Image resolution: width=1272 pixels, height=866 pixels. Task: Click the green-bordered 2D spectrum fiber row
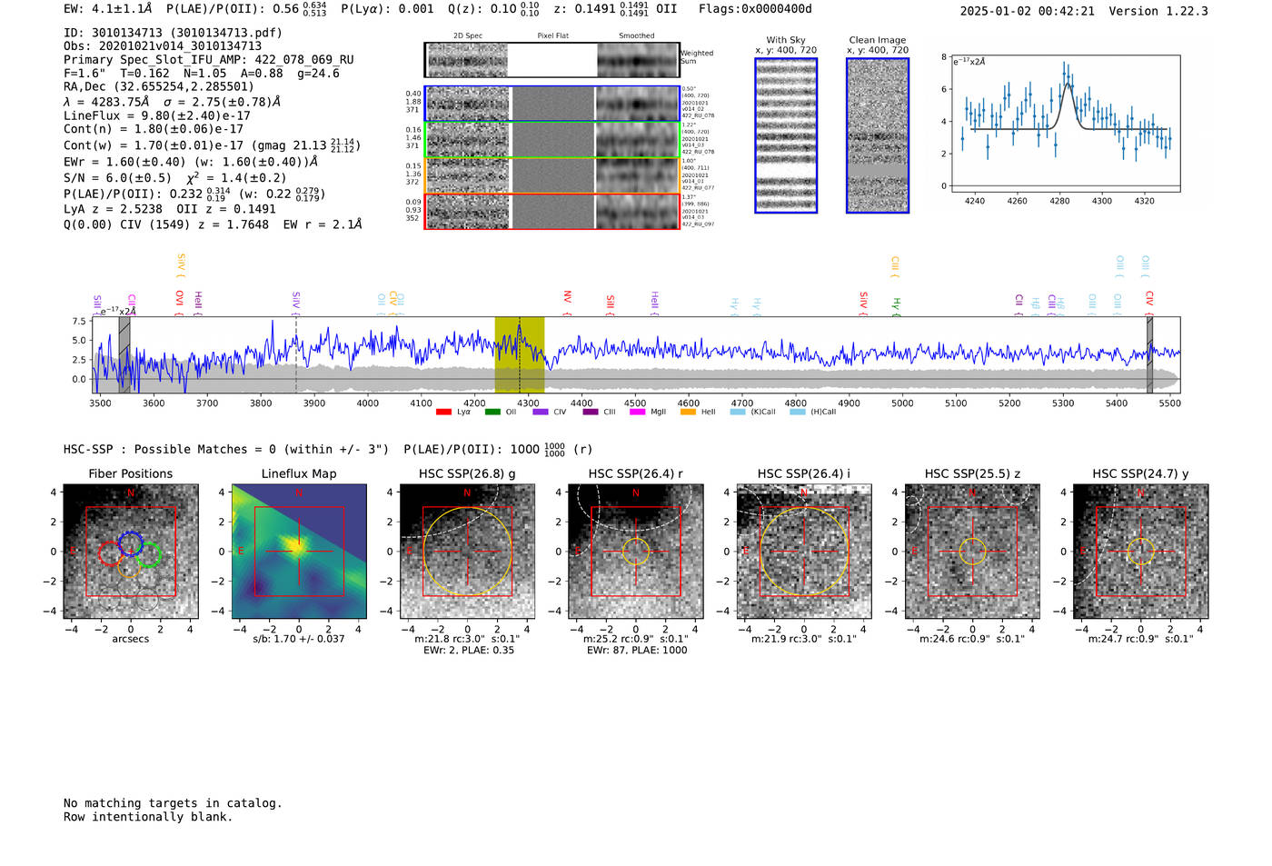pyautogui.click(x=552, y=140)
